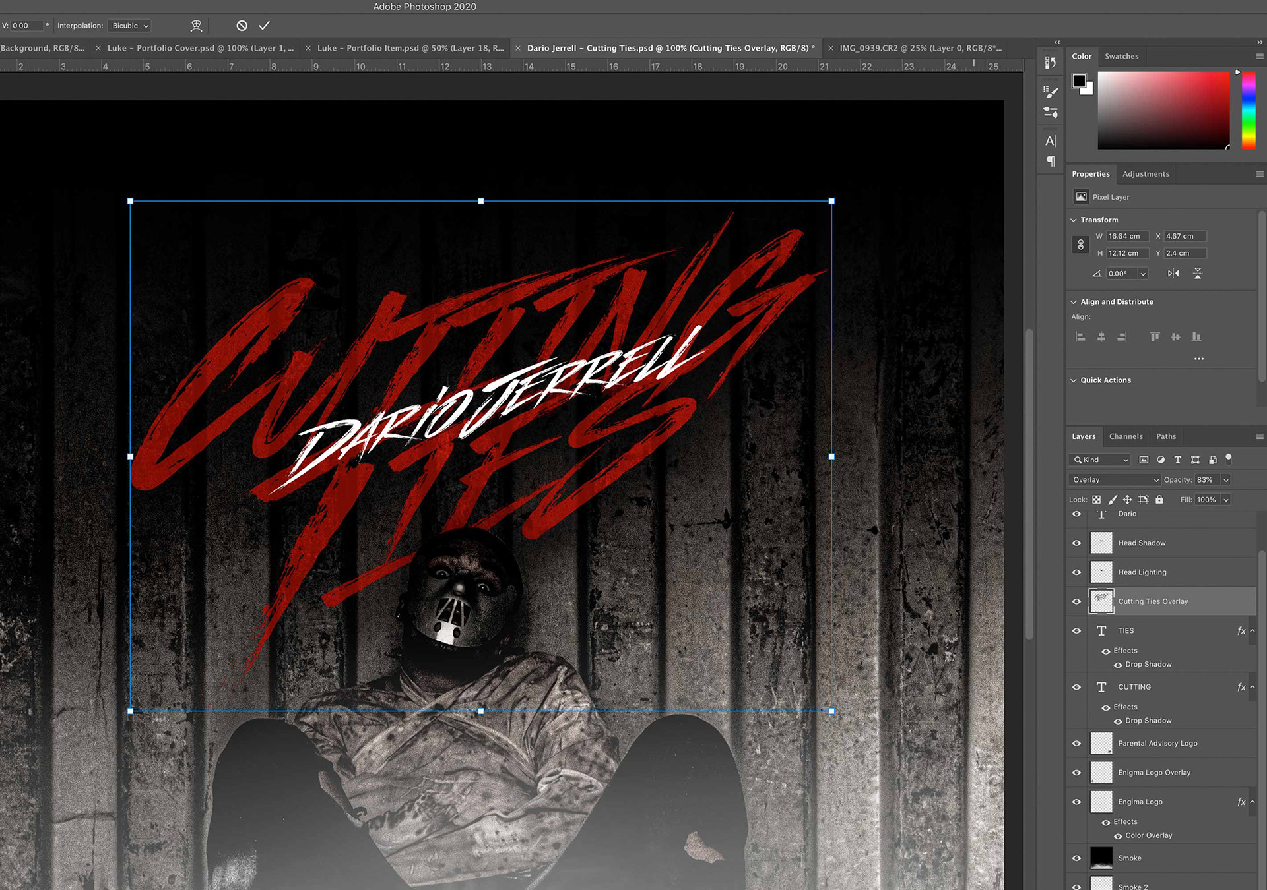Click the width field showing 16.64 cm
Screen dimensions: 1267x890
pyautogui.click(x=1127, y=236)
